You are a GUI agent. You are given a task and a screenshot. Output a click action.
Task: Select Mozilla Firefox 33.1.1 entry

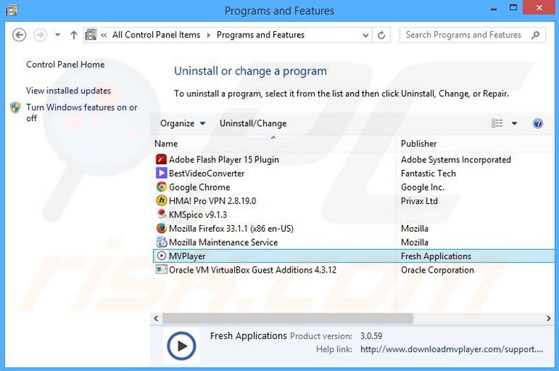coord(231,229)
